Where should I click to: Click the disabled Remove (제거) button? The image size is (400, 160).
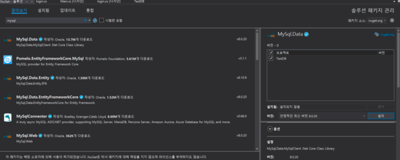tap(381, 107)
